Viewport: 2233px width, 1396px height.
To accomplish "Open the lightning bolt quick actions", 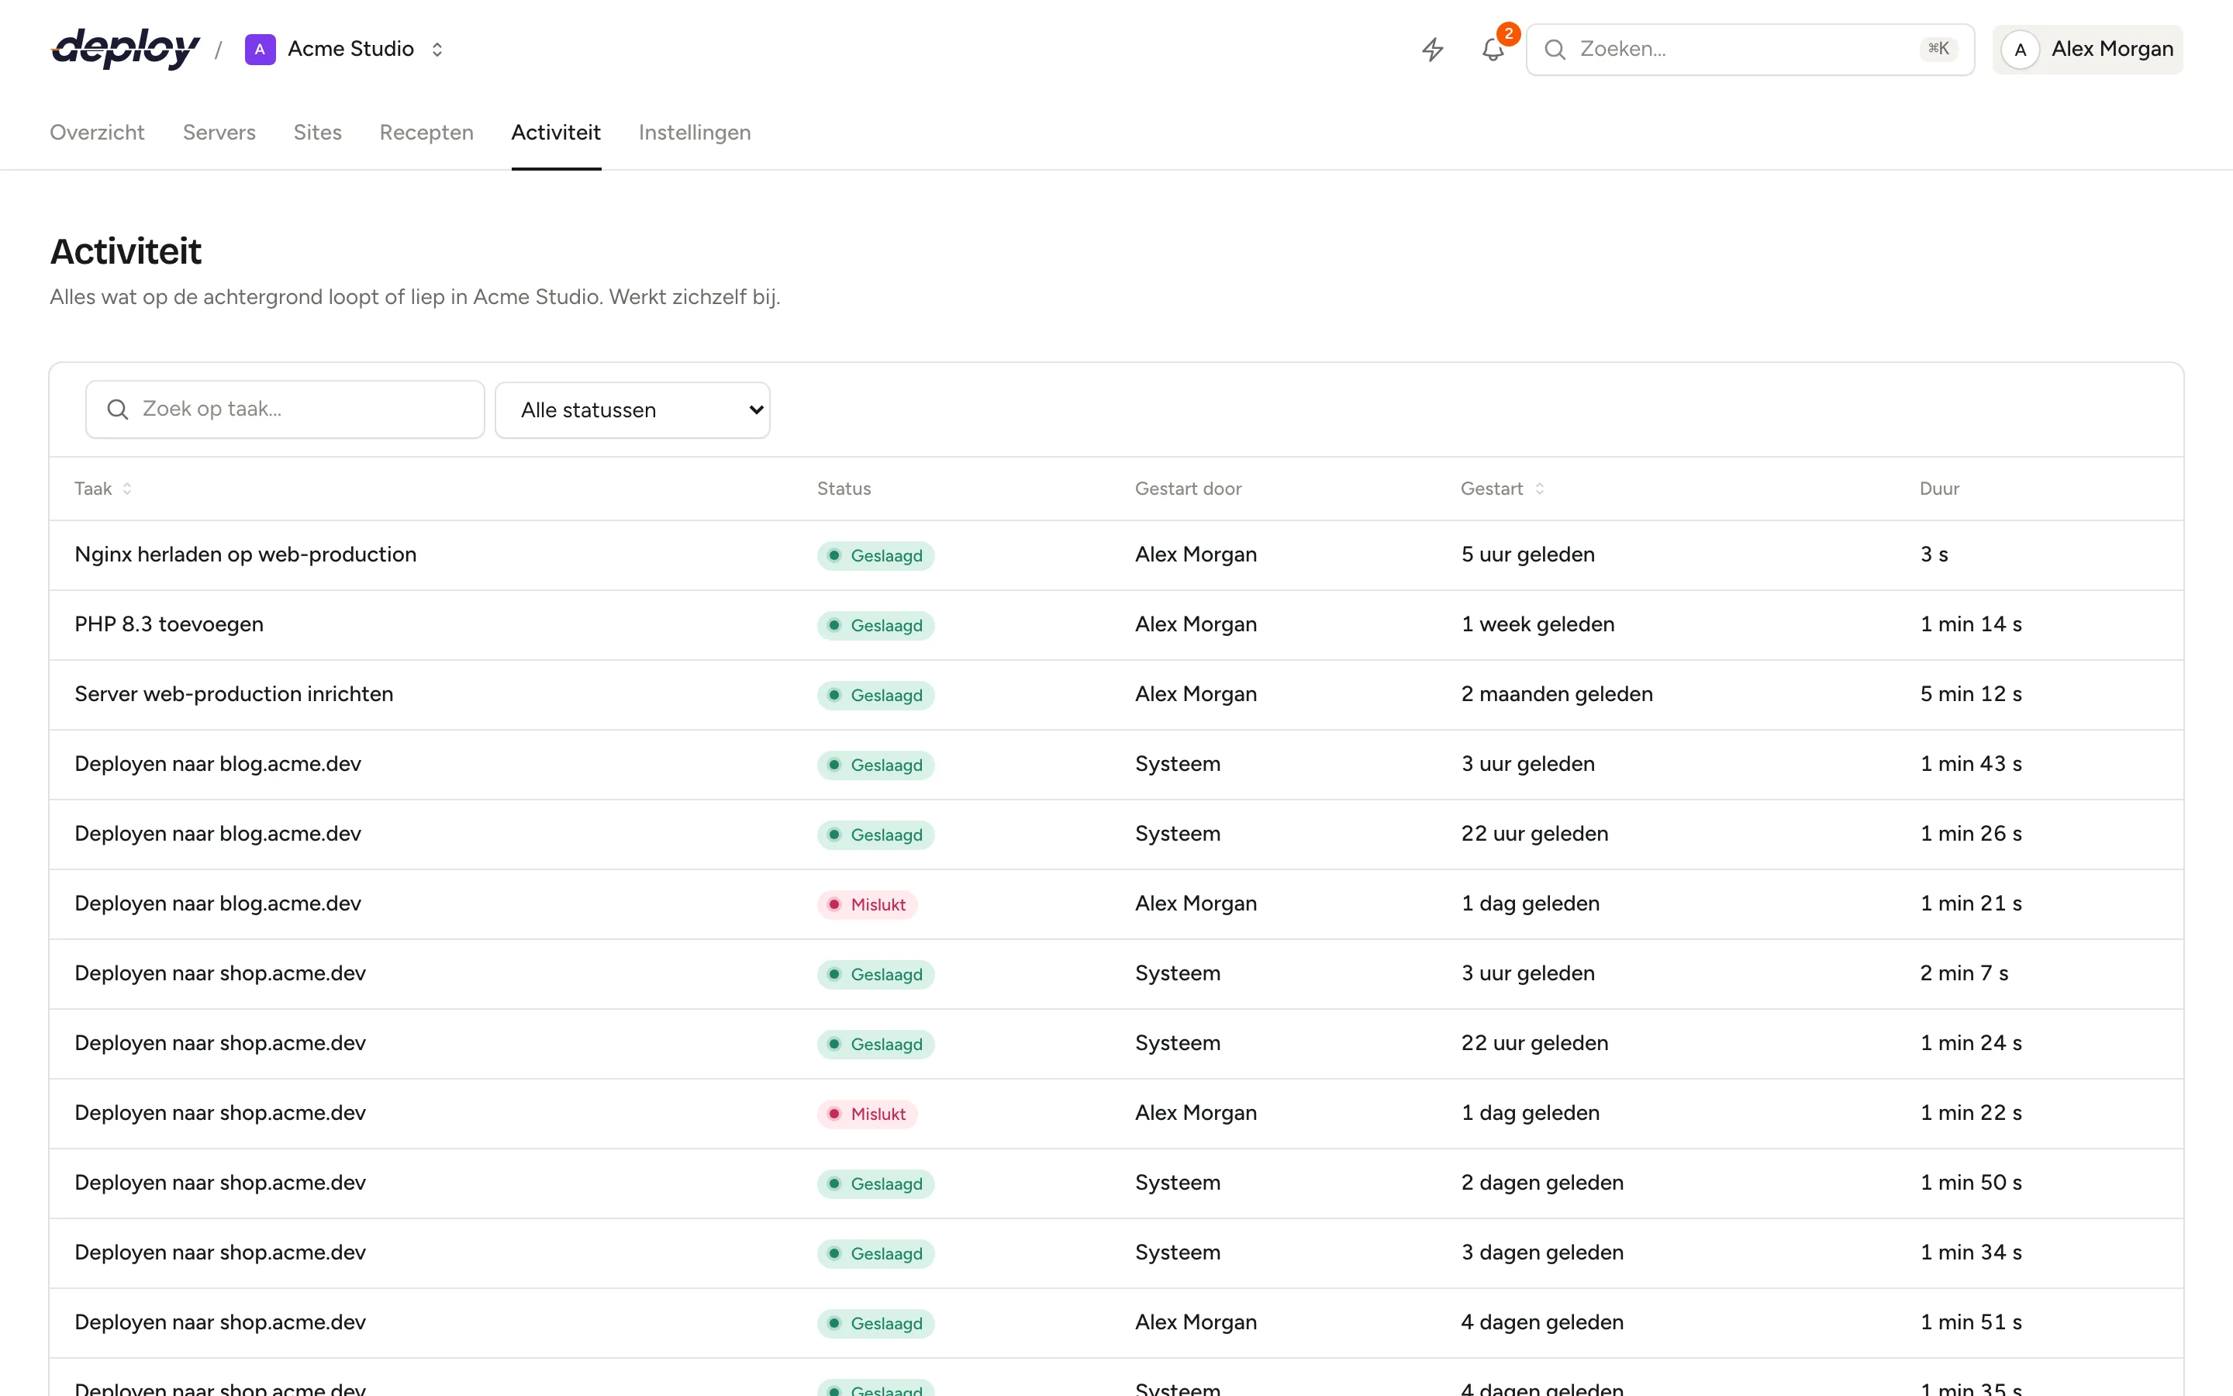I will pos(1432,49).
